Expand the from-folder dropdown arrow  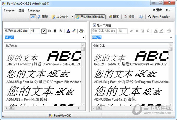[x=72, y=17]
